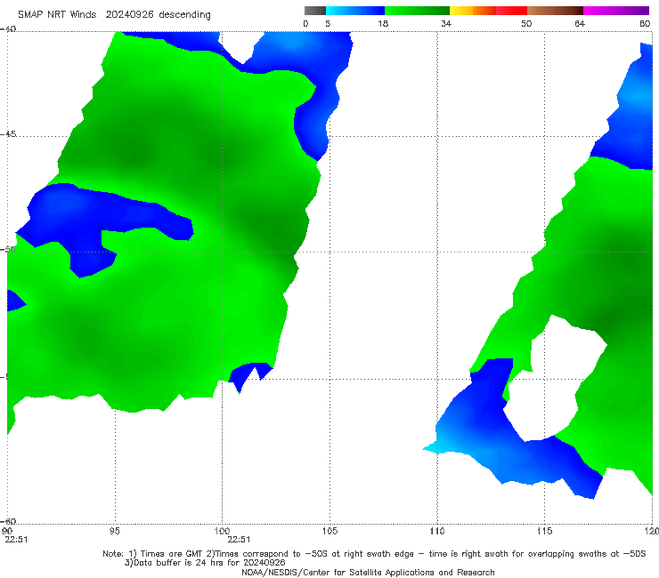Select the "3)Data buffer is 24 hrs" note line
Screen dimensions: 659x578
[x=205, y=563]
